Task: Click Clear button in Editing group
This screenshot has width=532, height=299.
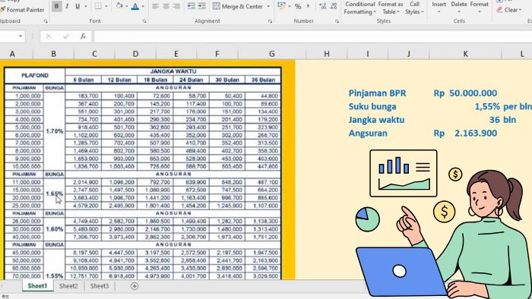Action: (x=509, y=10)
